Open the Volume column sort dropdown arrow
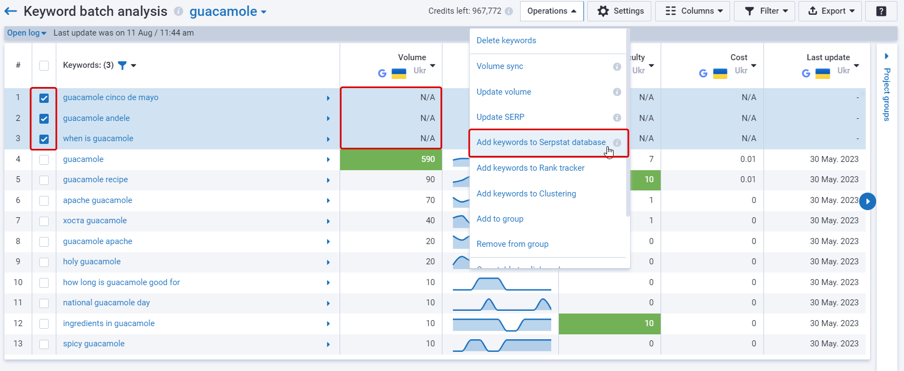This screenshot has width=904, height=371. pos(433,66)
